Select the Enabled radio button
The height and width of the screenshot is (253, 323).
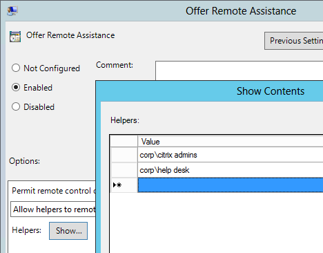(16, 87)
